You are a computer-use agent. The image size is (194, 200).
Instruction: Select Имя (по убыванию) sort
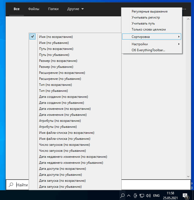(x=75, y=43)
